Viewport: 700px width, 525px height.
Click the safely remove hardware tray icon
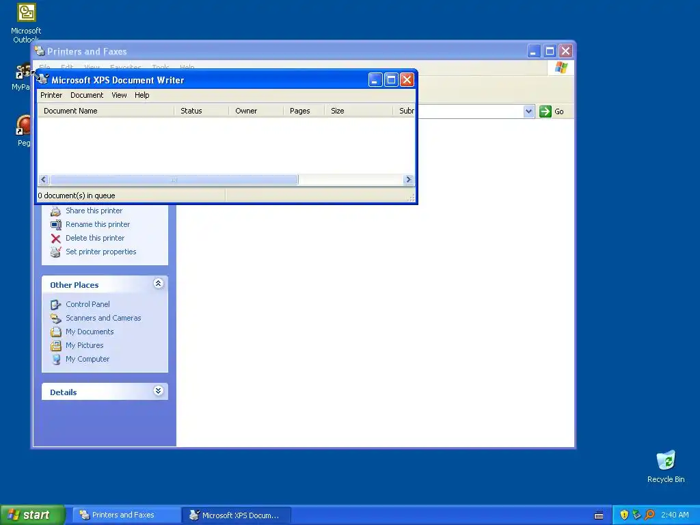click(x=636, y=515)
